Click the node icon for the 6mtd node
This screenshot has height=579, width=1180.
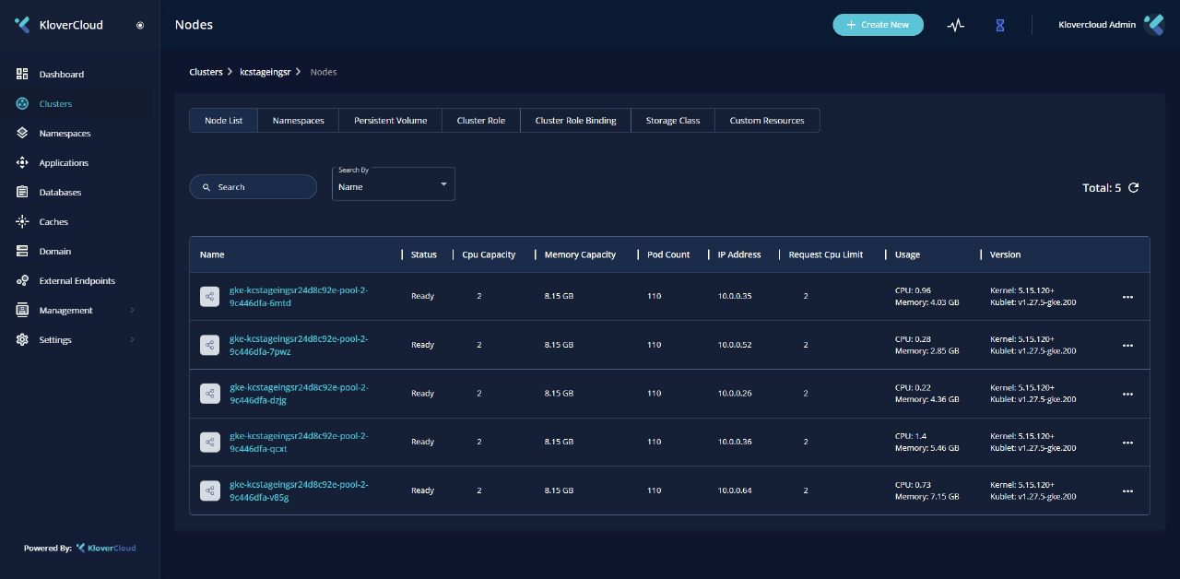point(210,296)
